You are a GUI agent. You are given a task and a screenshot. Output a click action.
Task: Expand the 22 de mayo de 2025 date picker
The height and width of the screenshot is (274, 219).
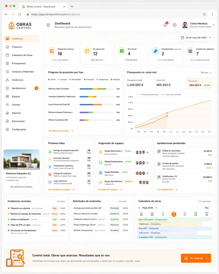196,38
